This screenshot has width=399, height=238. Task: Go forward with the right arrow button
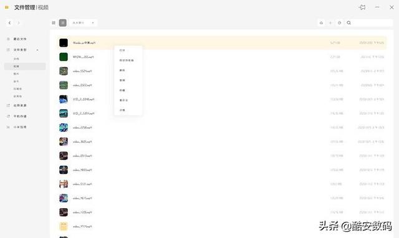(19, 23)
